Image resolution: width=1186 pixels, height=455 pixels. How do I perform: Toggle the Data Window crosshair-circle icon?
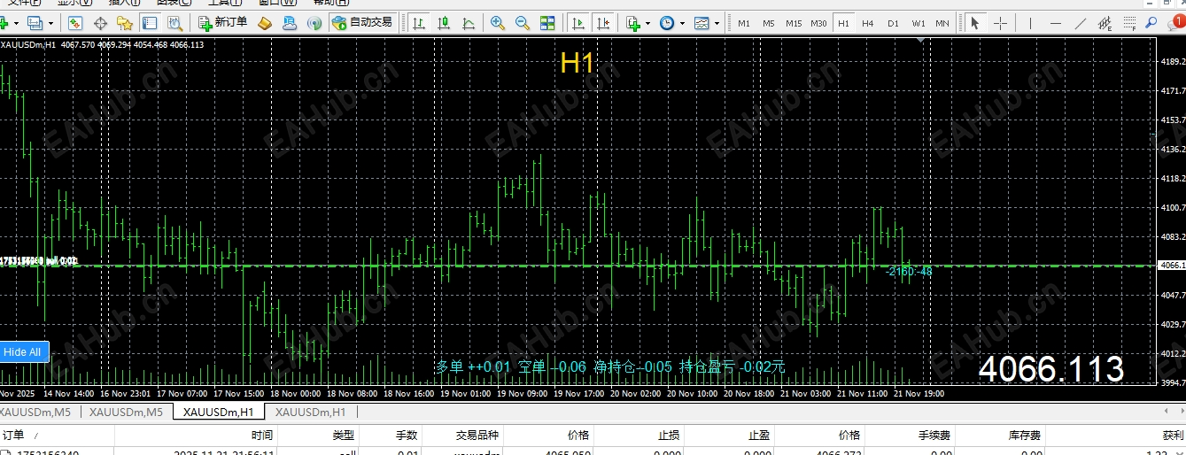(x=101, y=22)
